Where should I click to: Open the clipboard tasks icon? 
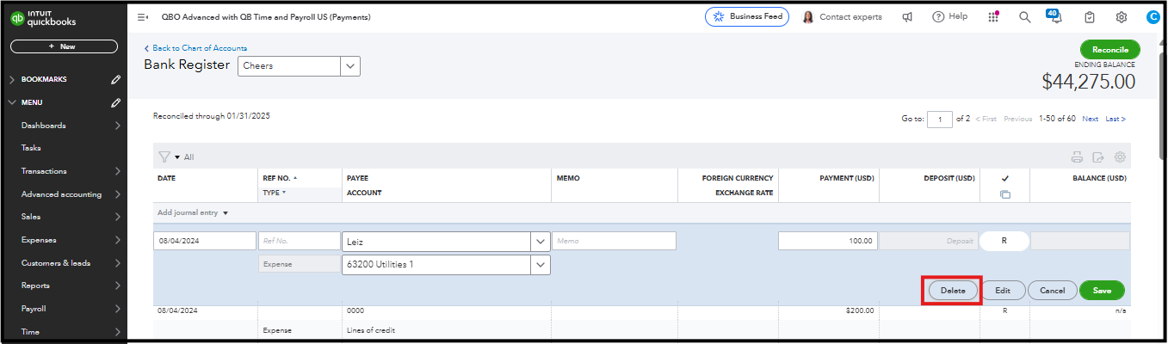[x=1090, y=17]
